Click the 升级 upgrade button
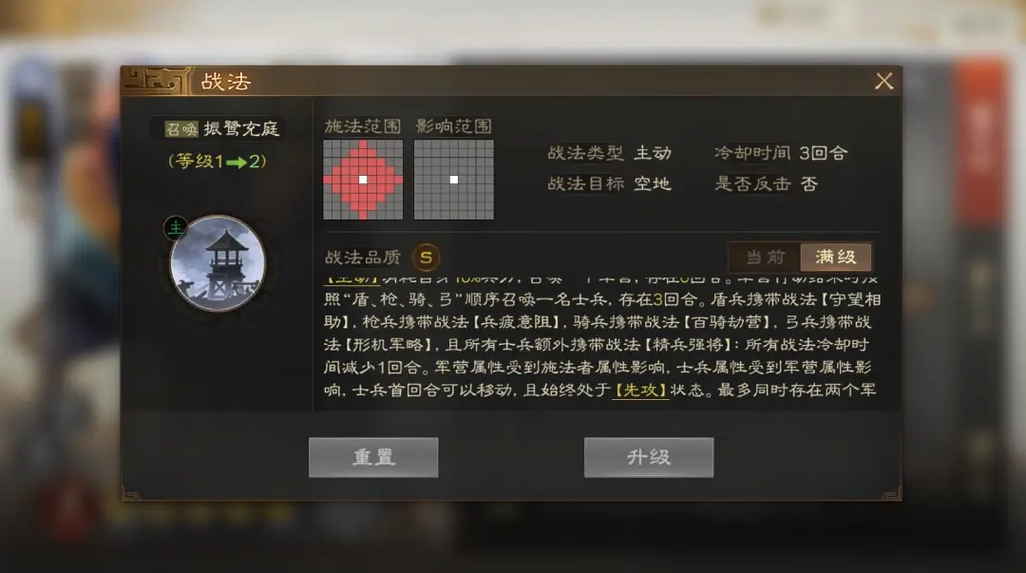The image size is (1026, 573). [x=649, y=457]
